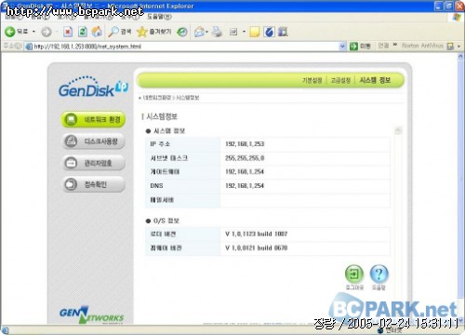
Task: Click the DNS value 192.168.1.254
Action: click(x=245, y=186)
